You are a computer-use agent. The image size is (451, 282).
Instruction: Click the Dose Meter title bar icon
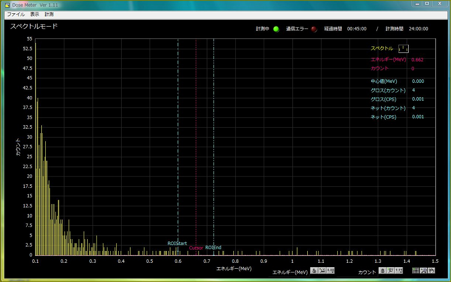tap(7, 4)
